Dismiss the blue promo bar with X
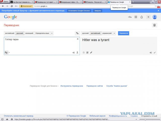 pos(158,11)
